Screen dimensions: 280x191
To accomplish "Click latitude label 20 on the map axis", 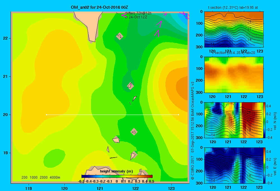I will tap(6, 115).
